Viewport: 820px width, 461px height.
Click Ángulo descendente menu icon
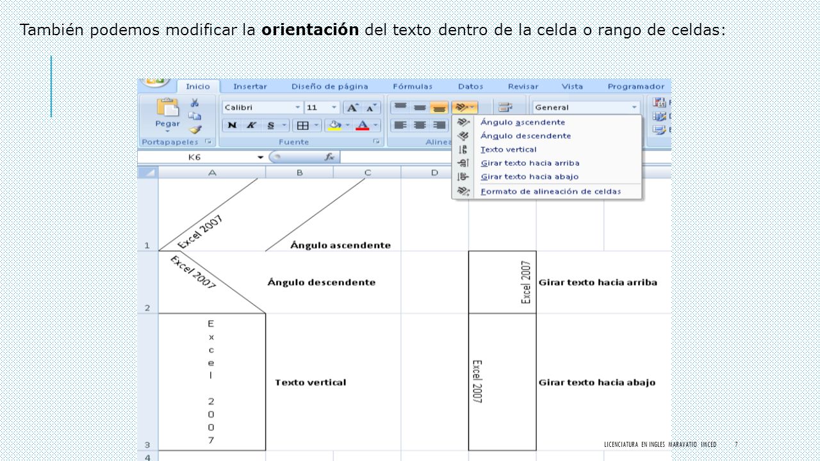click(x=463, y=136)
